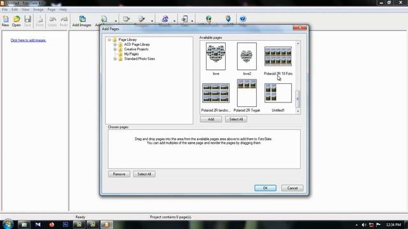Select the 'Polaroid 2R landsc...' thumbnail
This screenshot has height=229, width=408.
[x=215, y=93]
